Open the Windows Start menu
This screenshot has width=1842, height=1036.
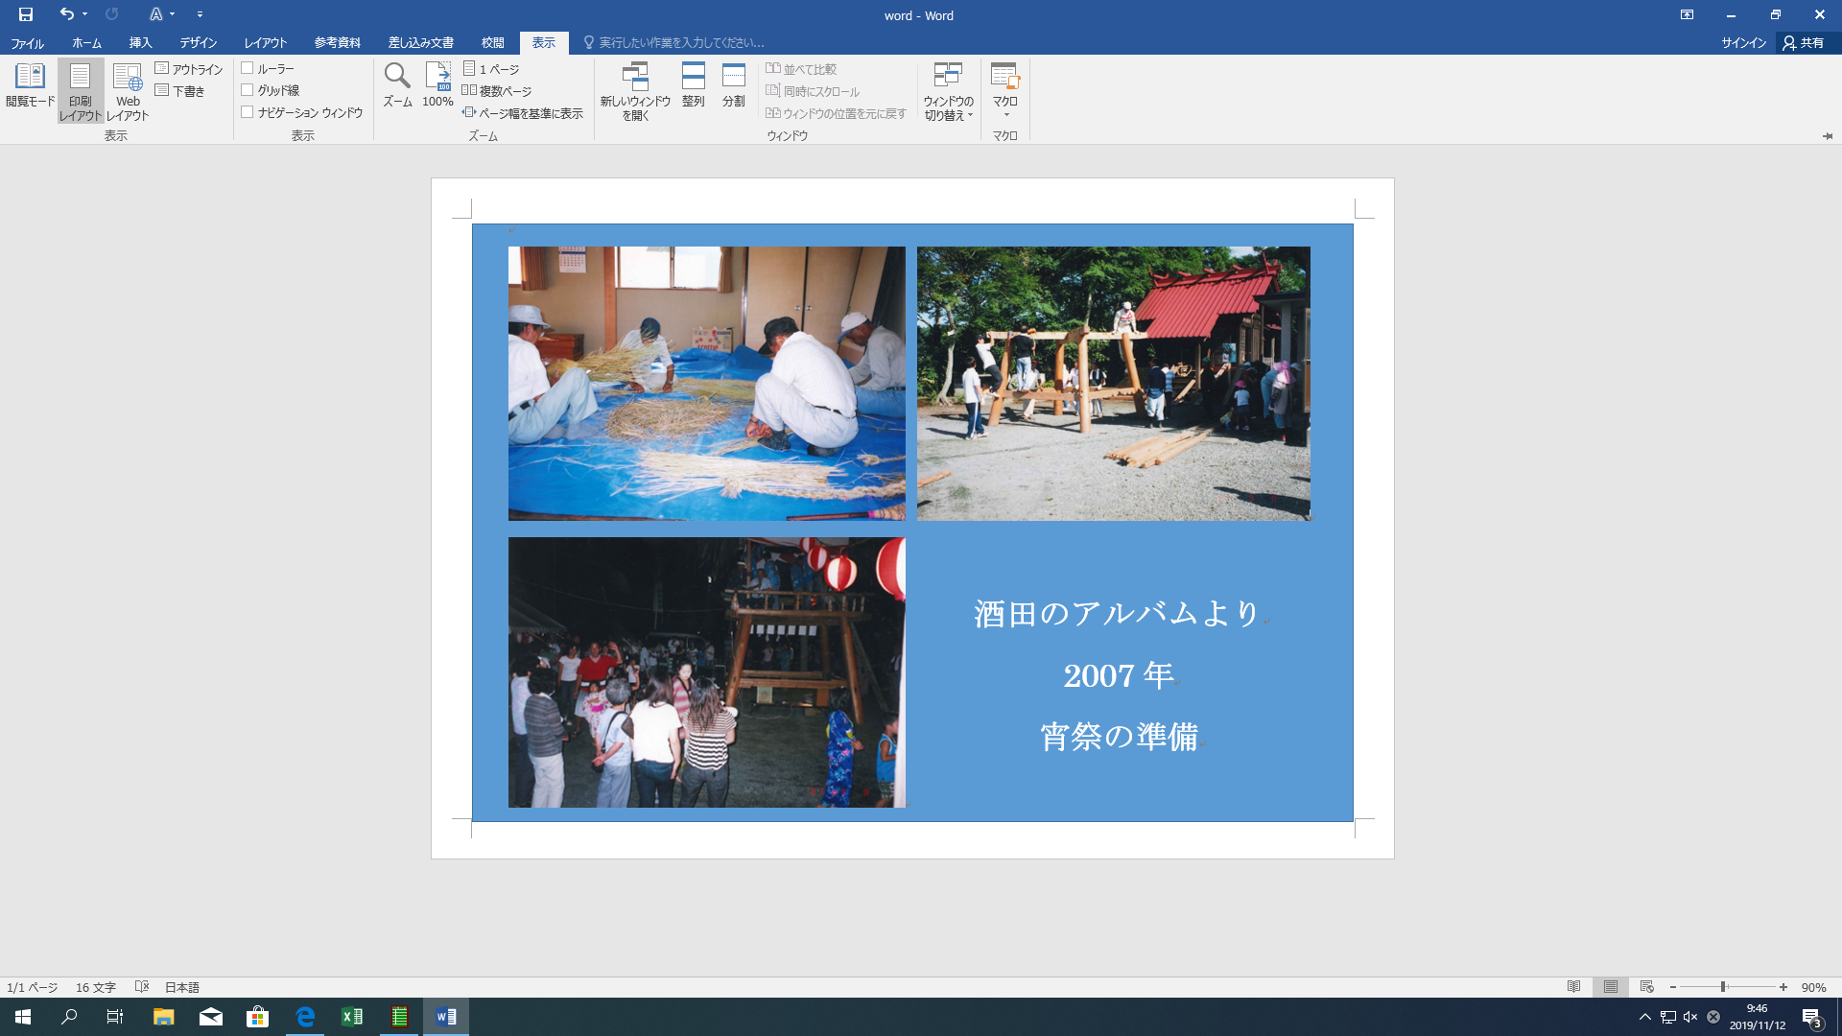point(23,1017)
